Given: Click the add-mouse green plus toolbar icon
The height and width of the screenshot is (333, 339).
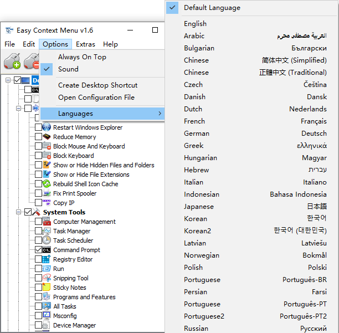Looking at the screenshot, I should tap(12, 61).
